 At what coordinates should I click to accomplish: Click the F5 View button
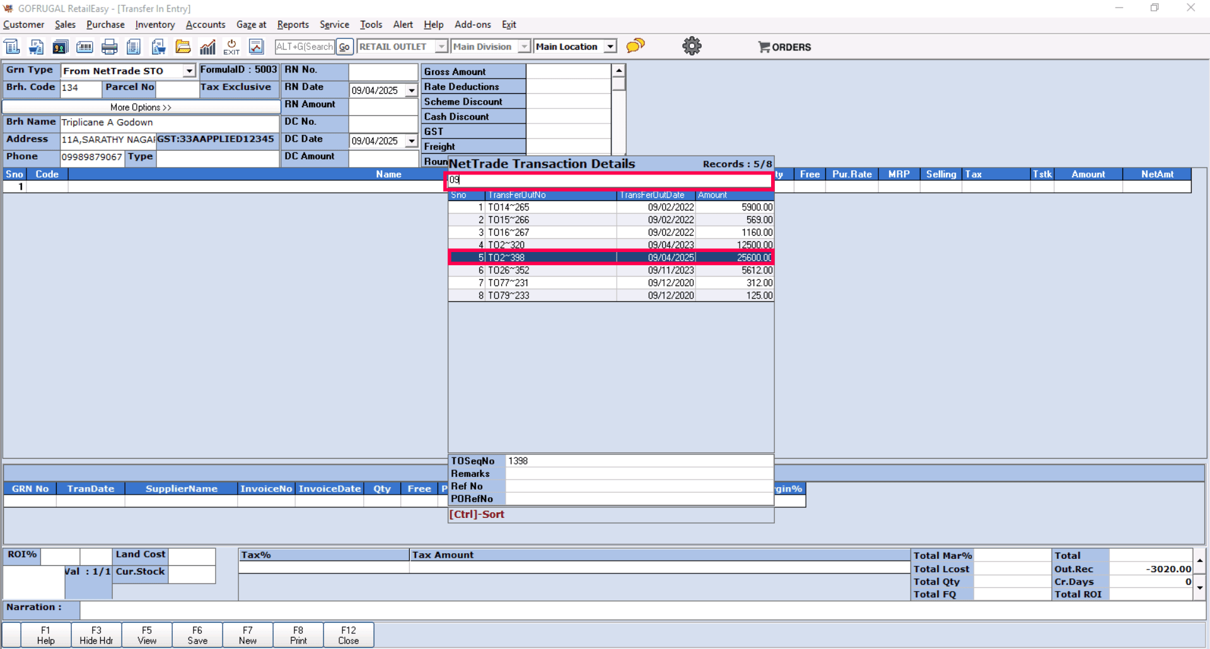147,635
